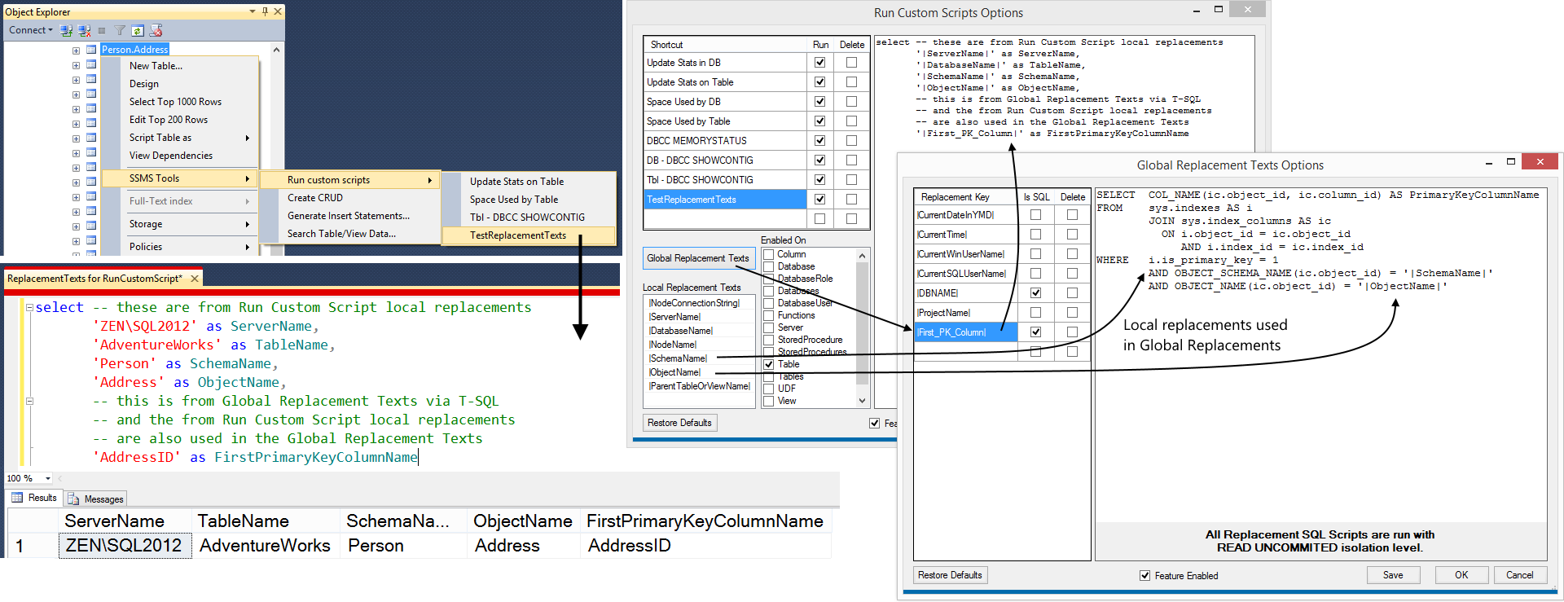Close the Object Explorer panel
The height and width of the screenshot is (602, 1564).
click(x=278, y=11)
